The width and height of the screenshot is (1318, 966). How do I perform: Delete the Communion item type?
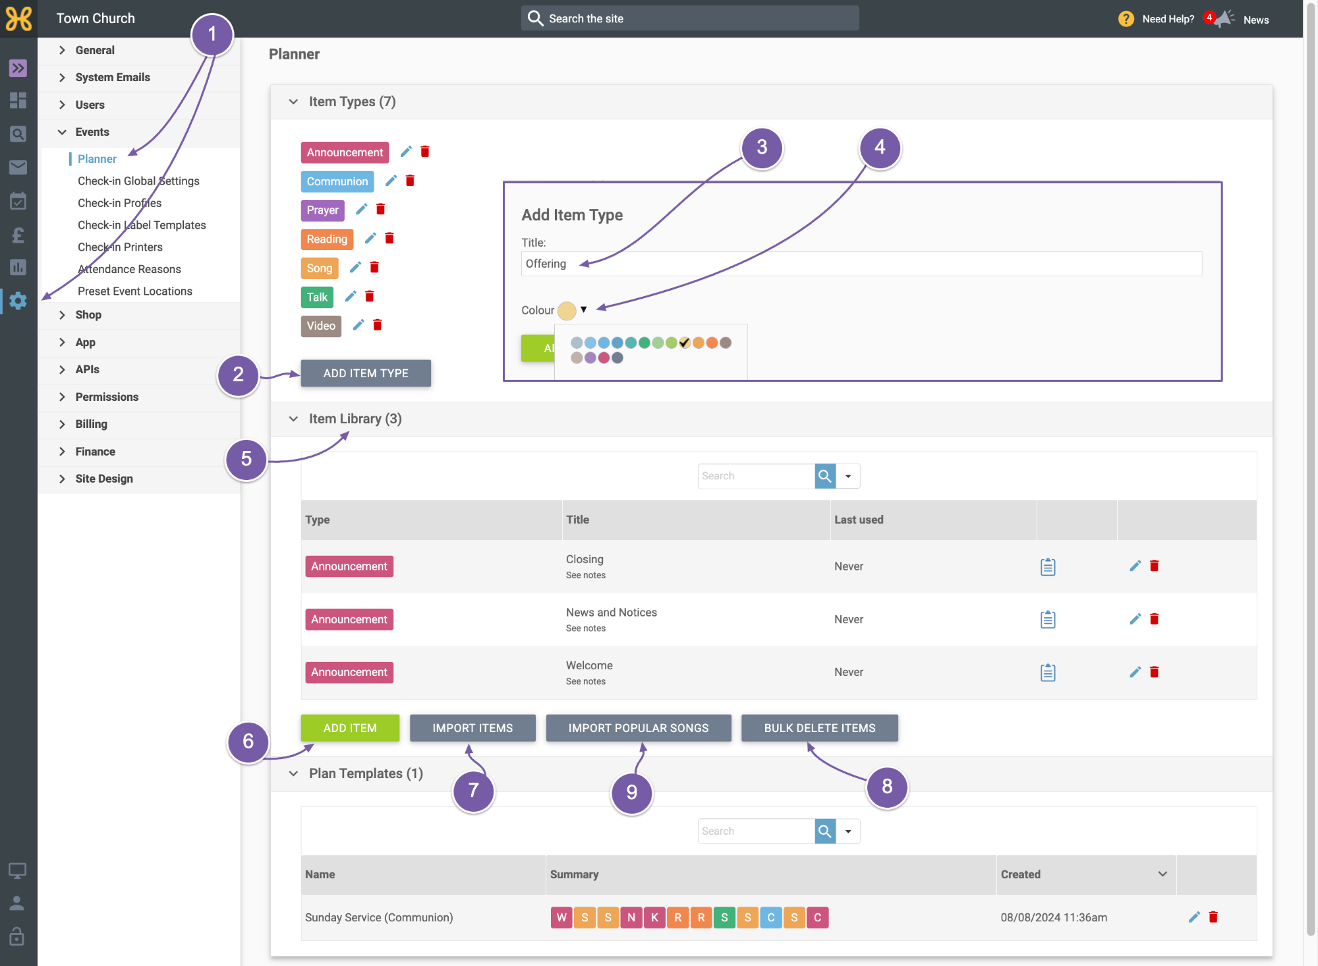pyautogui.click(x=410, y=181)
